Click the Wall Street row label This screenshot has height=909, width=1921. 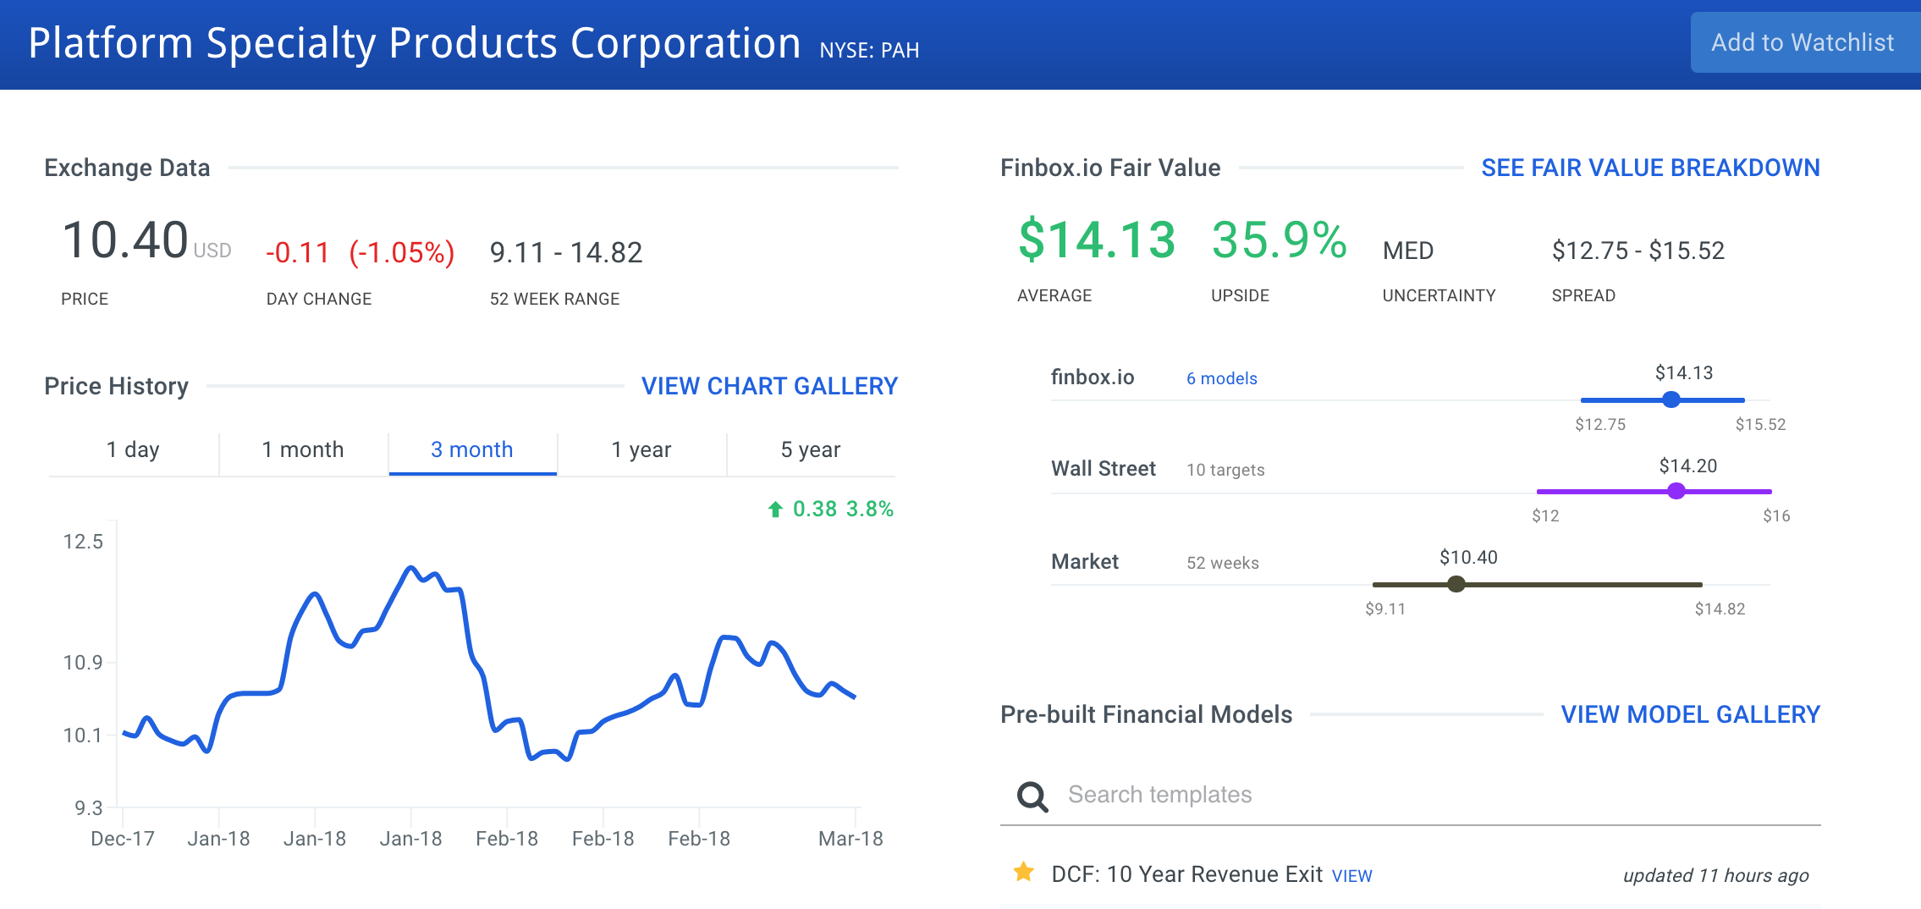1104,469
